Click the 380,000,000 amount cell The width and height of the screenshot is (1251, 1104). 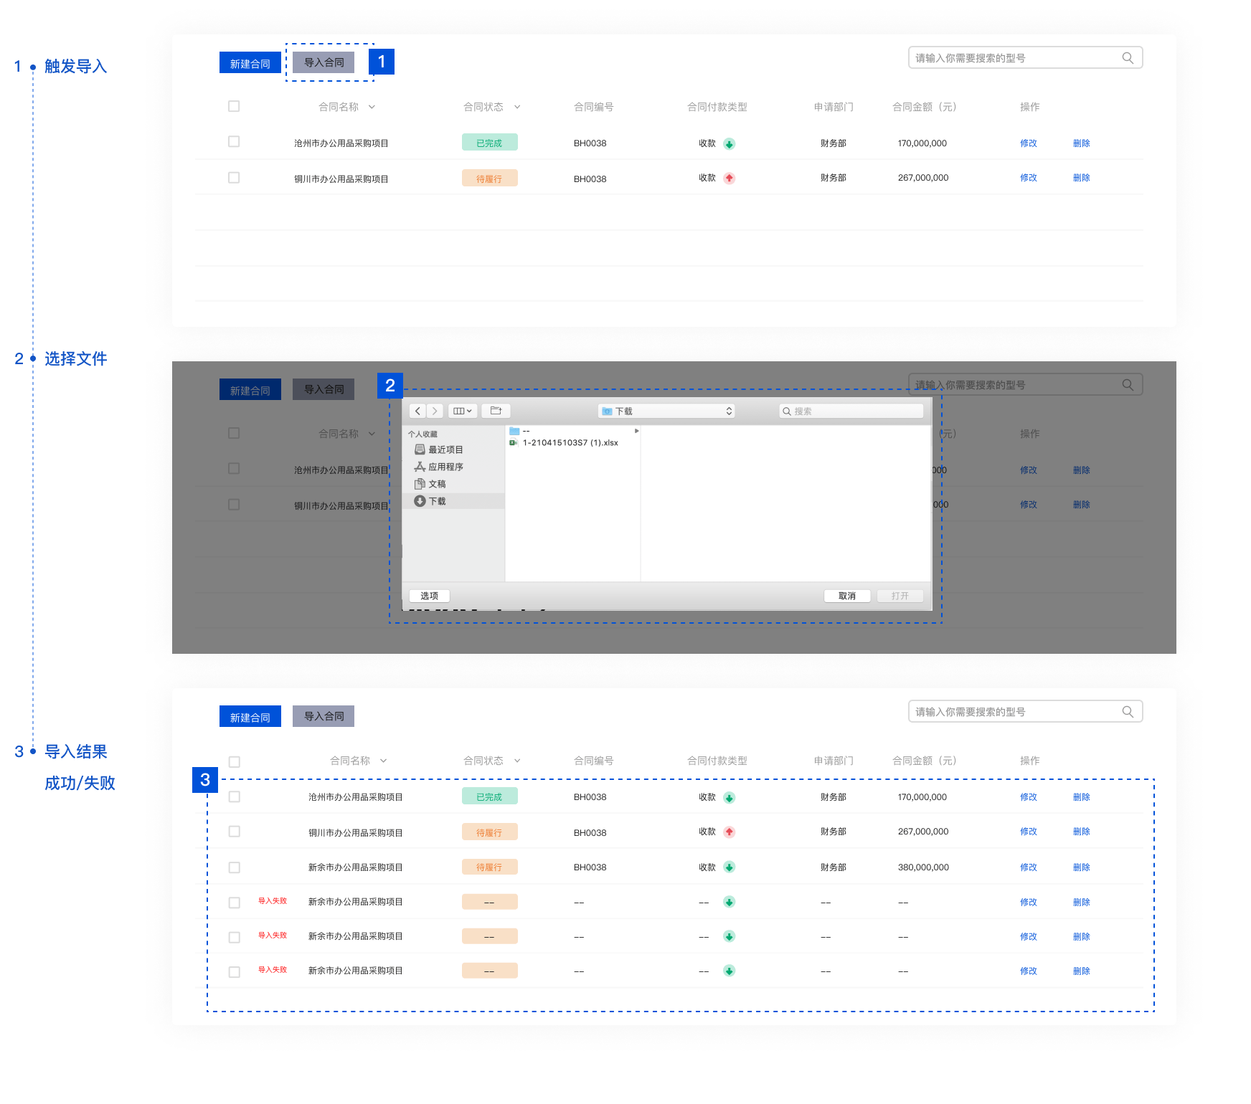point(923,867)
